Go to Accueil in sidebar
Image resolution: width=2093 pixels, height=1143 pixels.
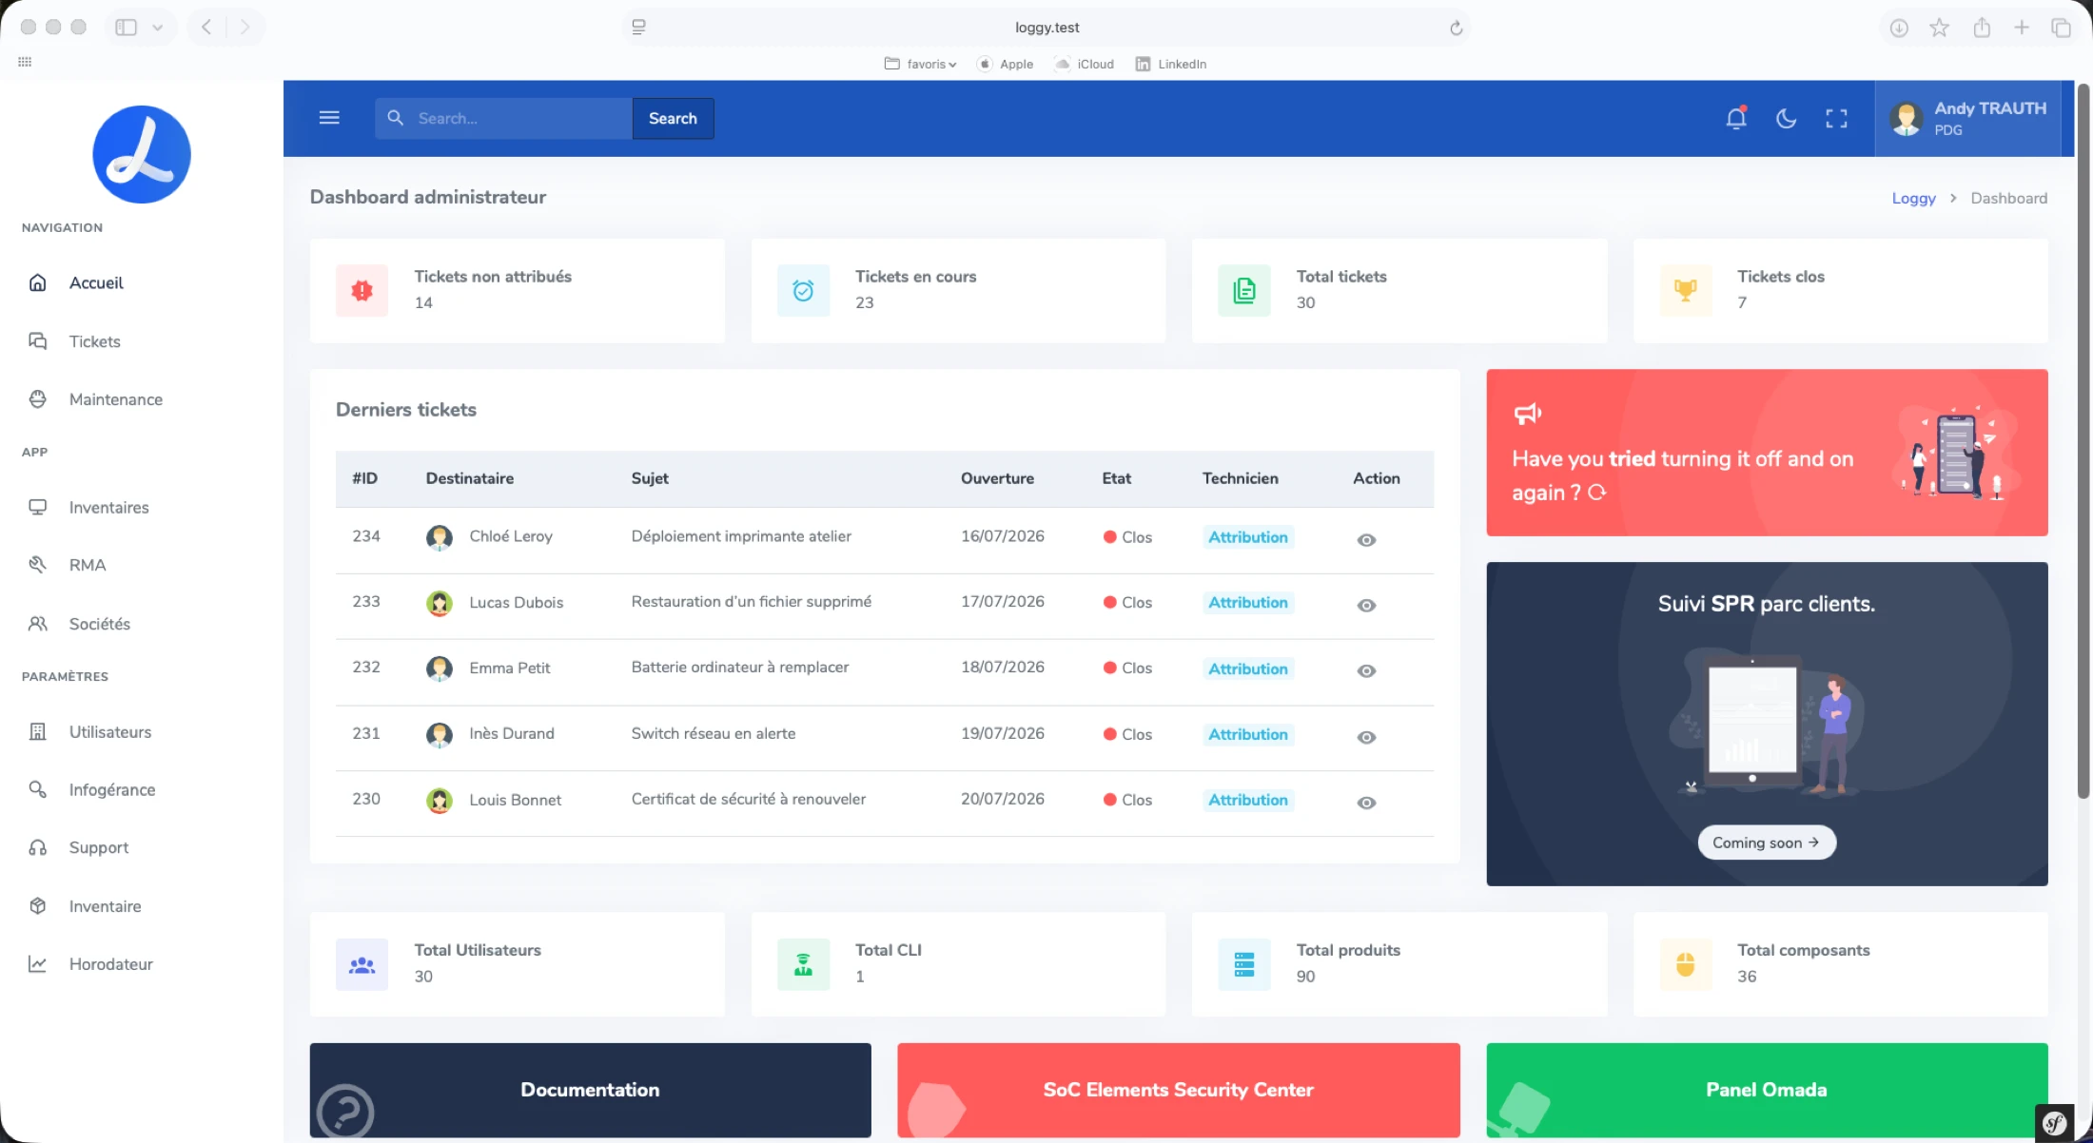tap(96, 282)
